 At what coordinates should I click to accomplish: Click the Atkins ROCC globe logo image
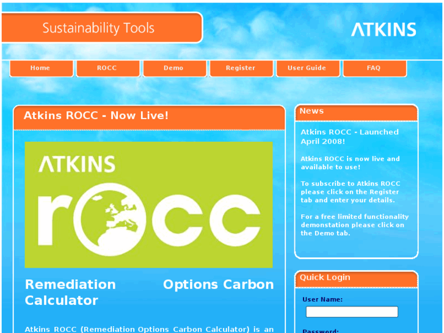pos(148,205)
